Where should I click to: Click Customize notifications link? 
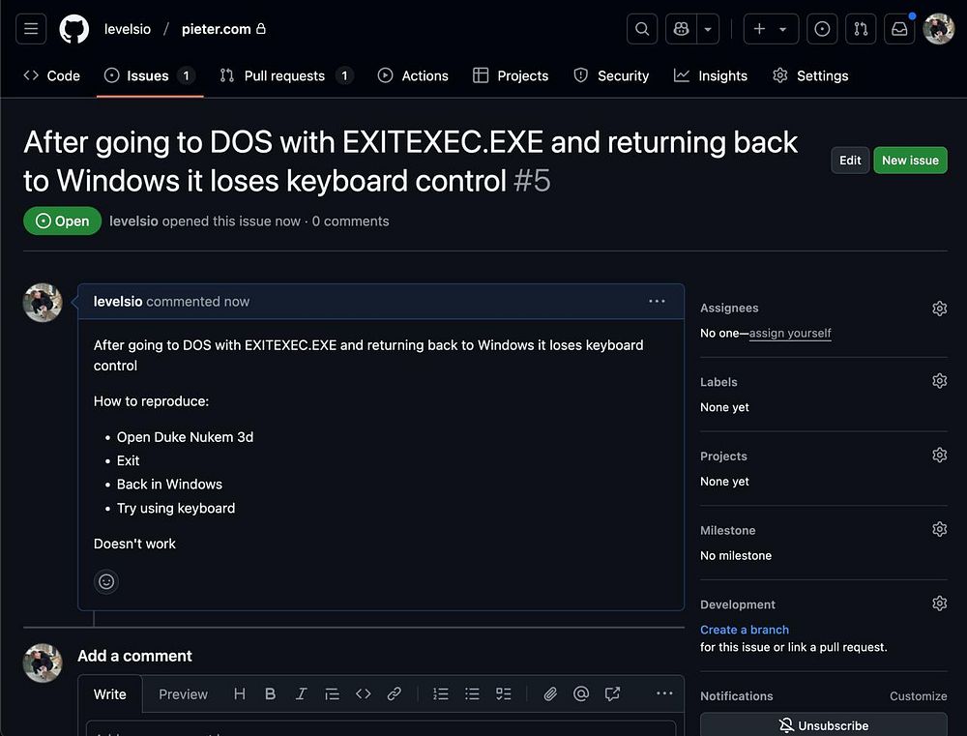tap(919, 696)
